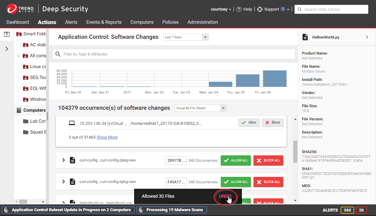Click the Support lifebuoy icon
This screenshot has width=376, height=216.
coord(260,9)
